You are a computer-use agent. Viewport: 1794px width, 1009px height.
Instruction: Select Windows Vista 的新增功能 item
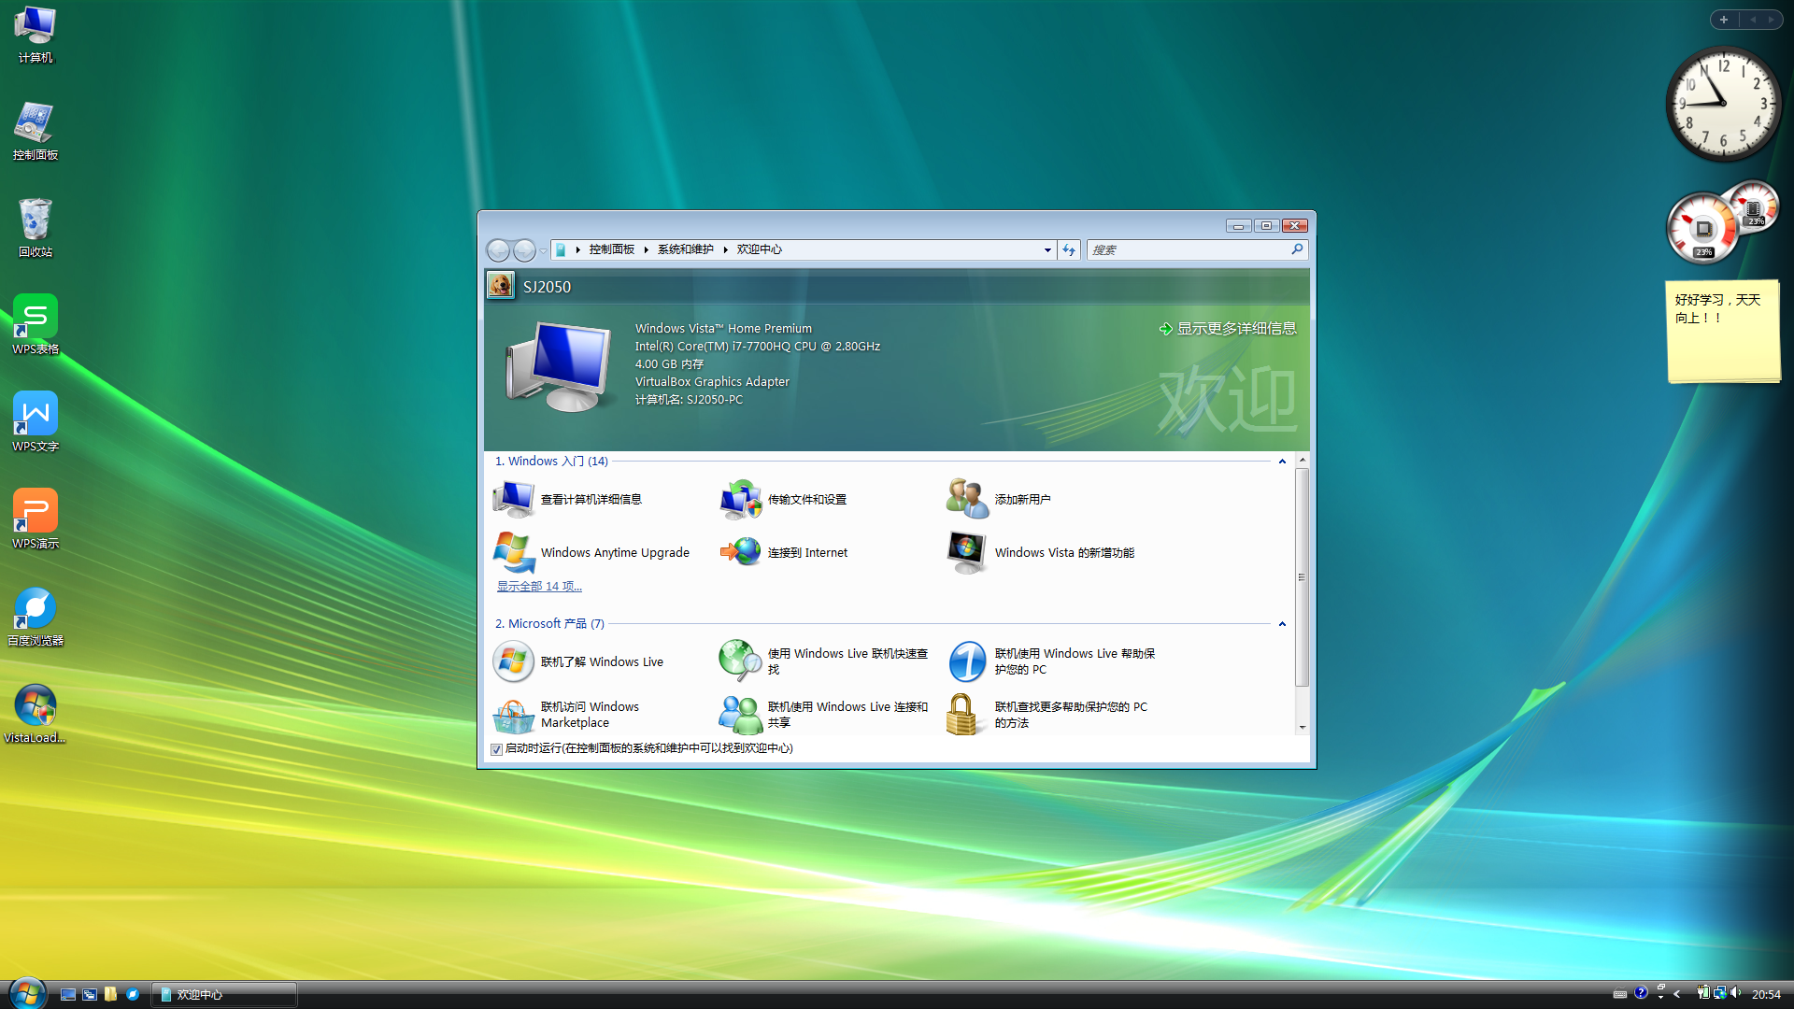(x=1041, y=553)
